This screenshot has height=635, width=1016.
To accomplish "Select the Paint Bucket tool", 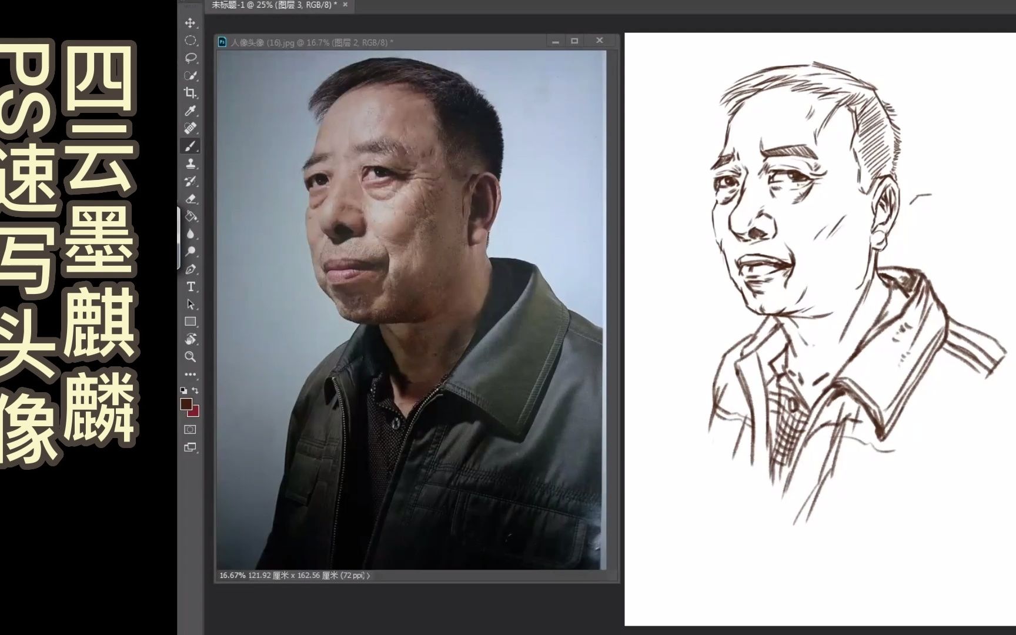I will click(190, 216).
